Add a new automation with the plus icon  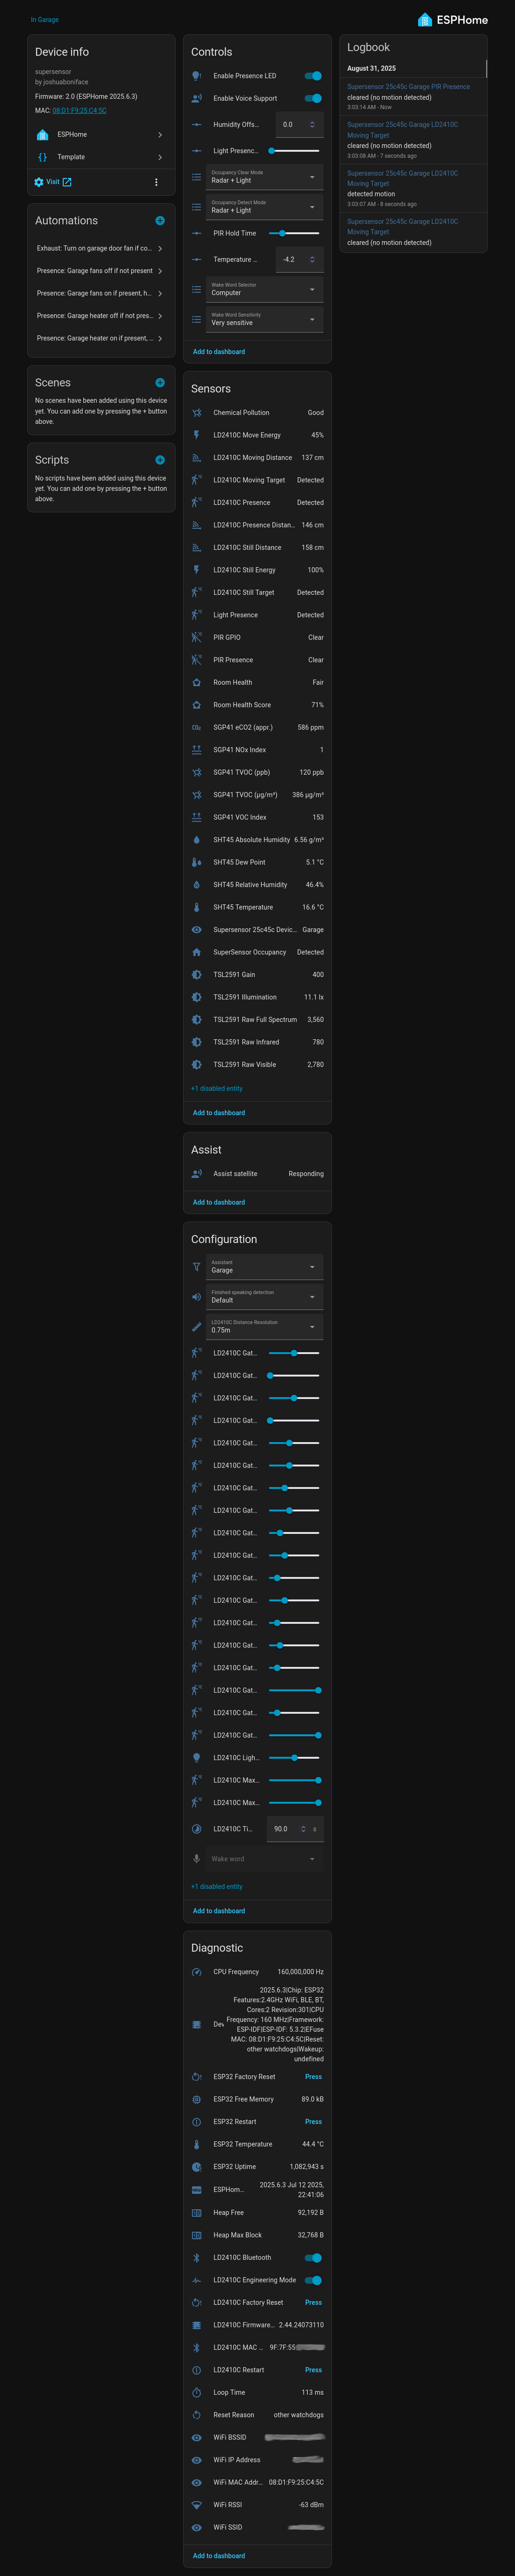point(160,220)
